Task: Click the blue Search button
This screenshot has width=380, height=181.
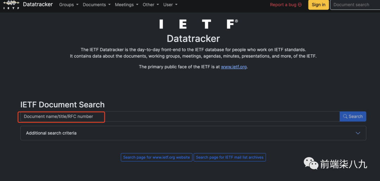Action: pyautogui.click(x=353, y=116)
